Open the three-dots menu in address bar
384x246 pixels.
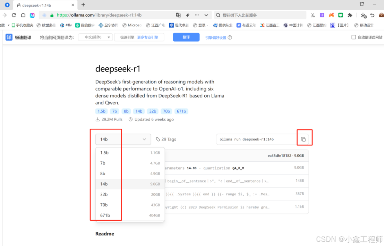(197, 15)
